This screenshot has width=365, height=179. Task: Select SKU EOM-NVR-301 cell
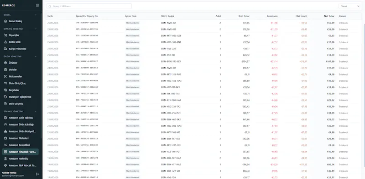pyautogui.click(x=168, y=23)
